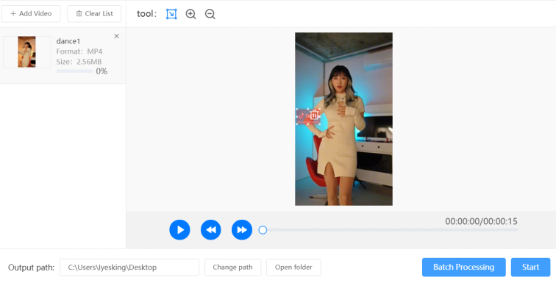Open the output folder
The width and height of the screenshot is (556, 283).
click(293, 267)
